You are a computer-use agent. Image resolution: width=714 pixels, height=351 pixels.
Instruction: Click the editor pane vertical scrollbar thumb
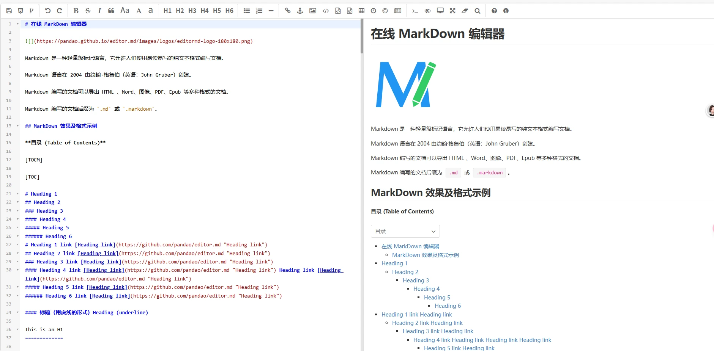362,36
